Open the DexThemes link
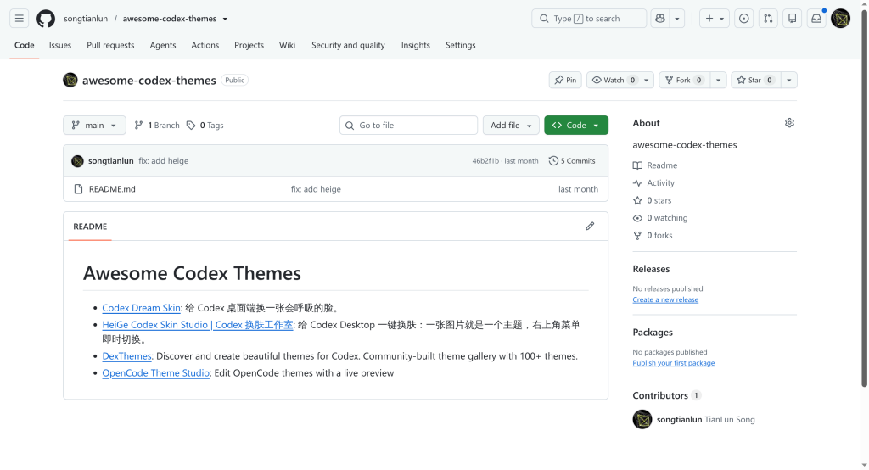869x470 pixels. coord(127,355)
